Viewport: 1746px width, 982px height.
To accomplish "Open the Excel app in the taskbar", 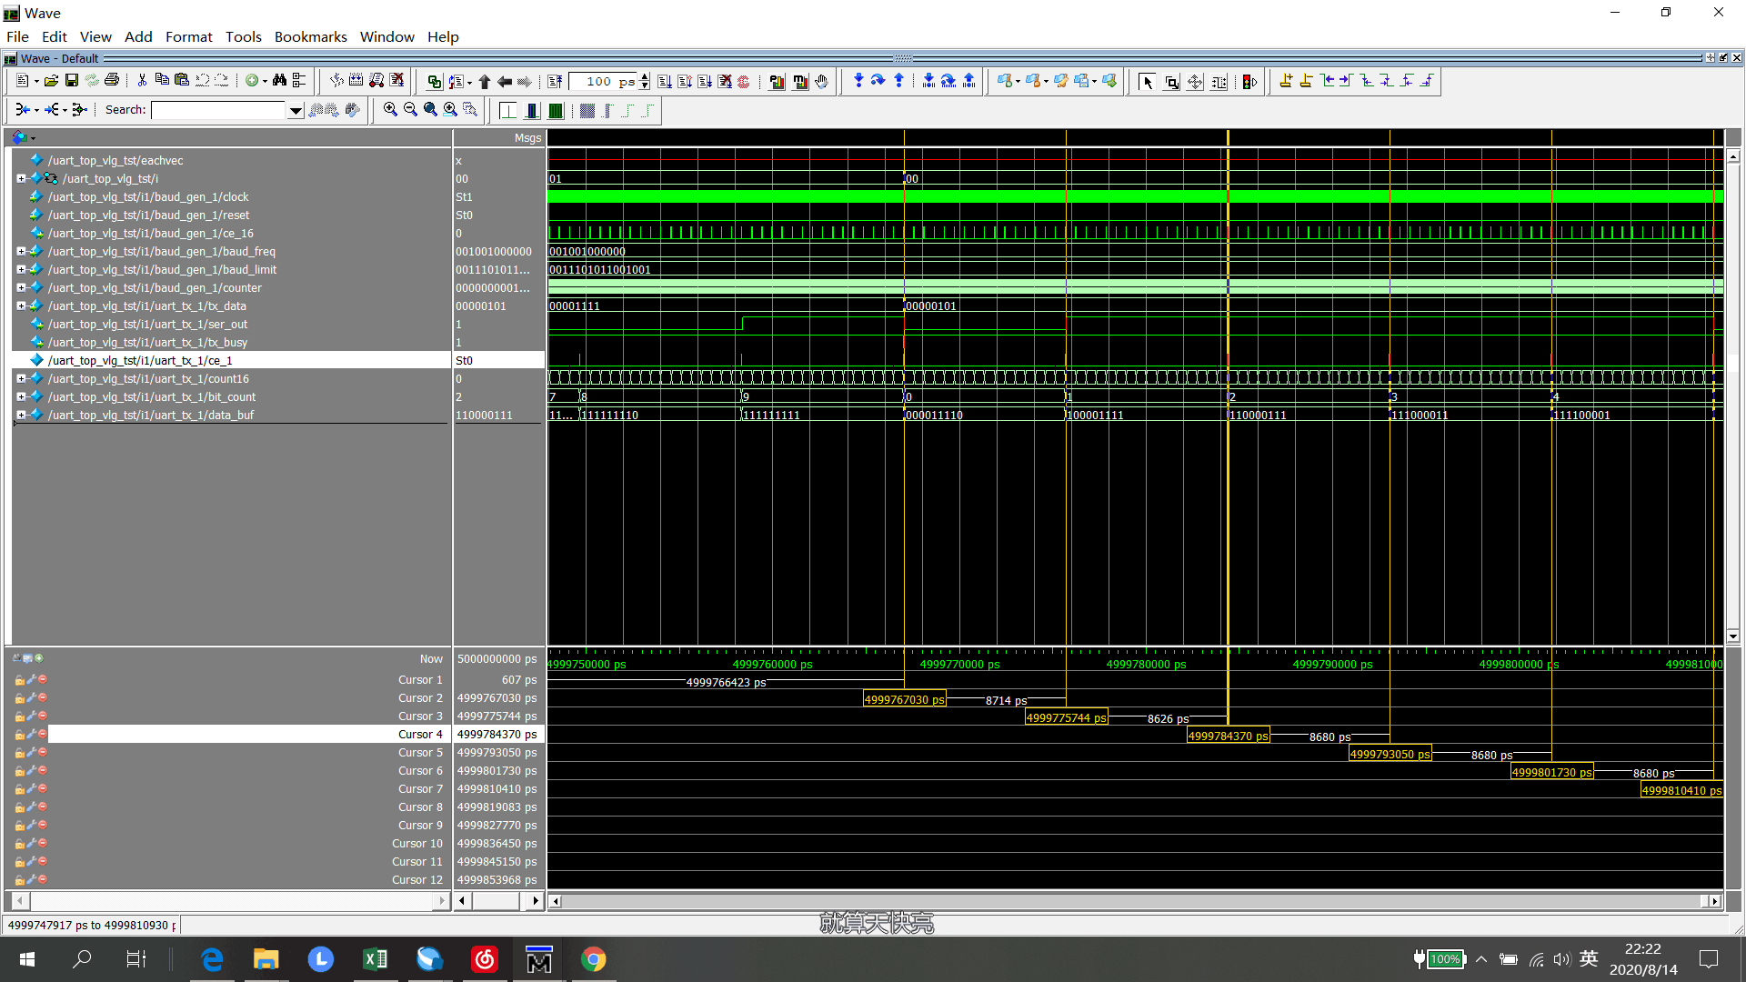I will (375, 959).
